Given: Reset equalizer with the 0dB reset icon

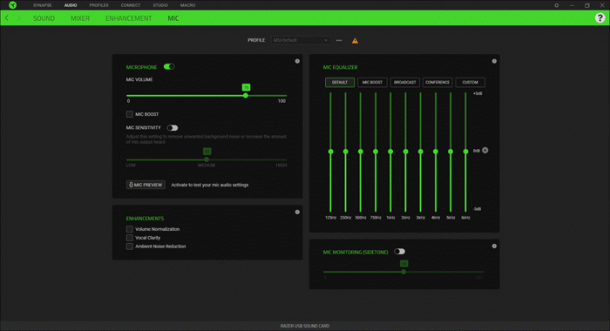Looking at the screenshot, I should pyautogui.click(x=485, y=150).
